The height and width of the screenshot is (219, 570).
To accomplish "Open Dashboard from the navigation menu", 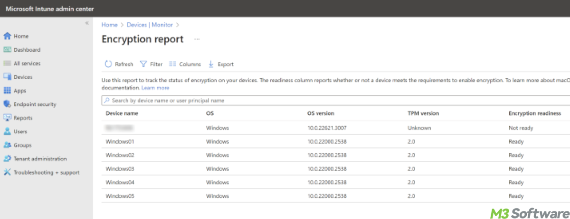I will (27, 50).
